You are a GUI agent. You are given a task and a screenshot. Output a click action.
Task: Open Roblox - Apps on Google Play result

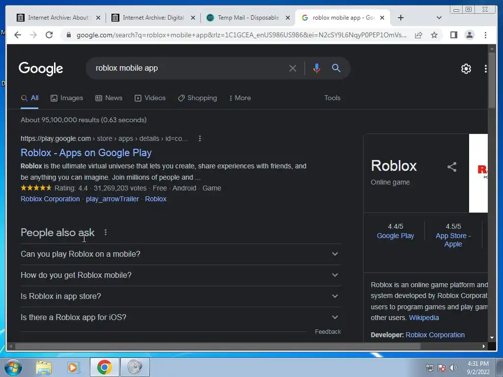point(86,153)
